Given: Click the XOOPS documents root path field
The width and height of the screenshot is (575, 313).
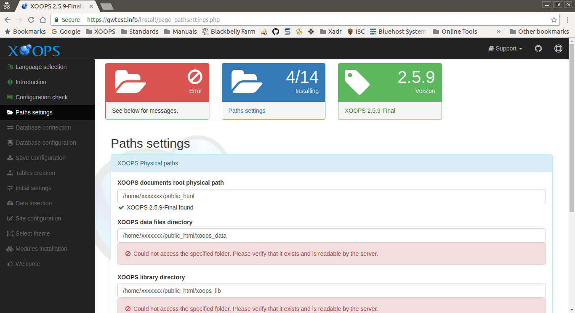Looking at the screenshot, I should 331,196.
